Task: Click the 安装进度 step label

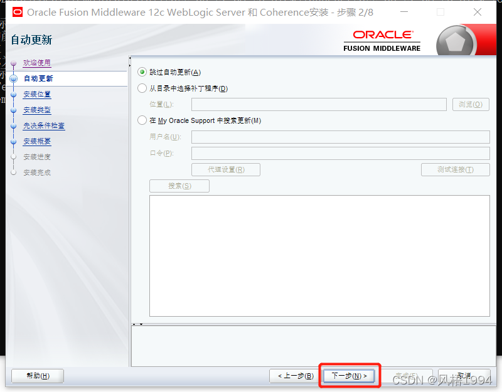Action: 37,157
